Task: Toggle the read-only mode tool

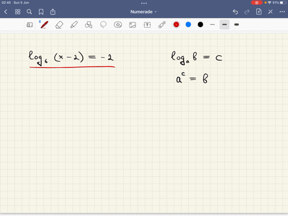Action: click(29, 25)
